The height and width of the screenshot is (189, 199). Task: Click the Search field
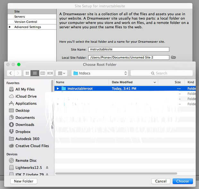[x=161, y=73]
